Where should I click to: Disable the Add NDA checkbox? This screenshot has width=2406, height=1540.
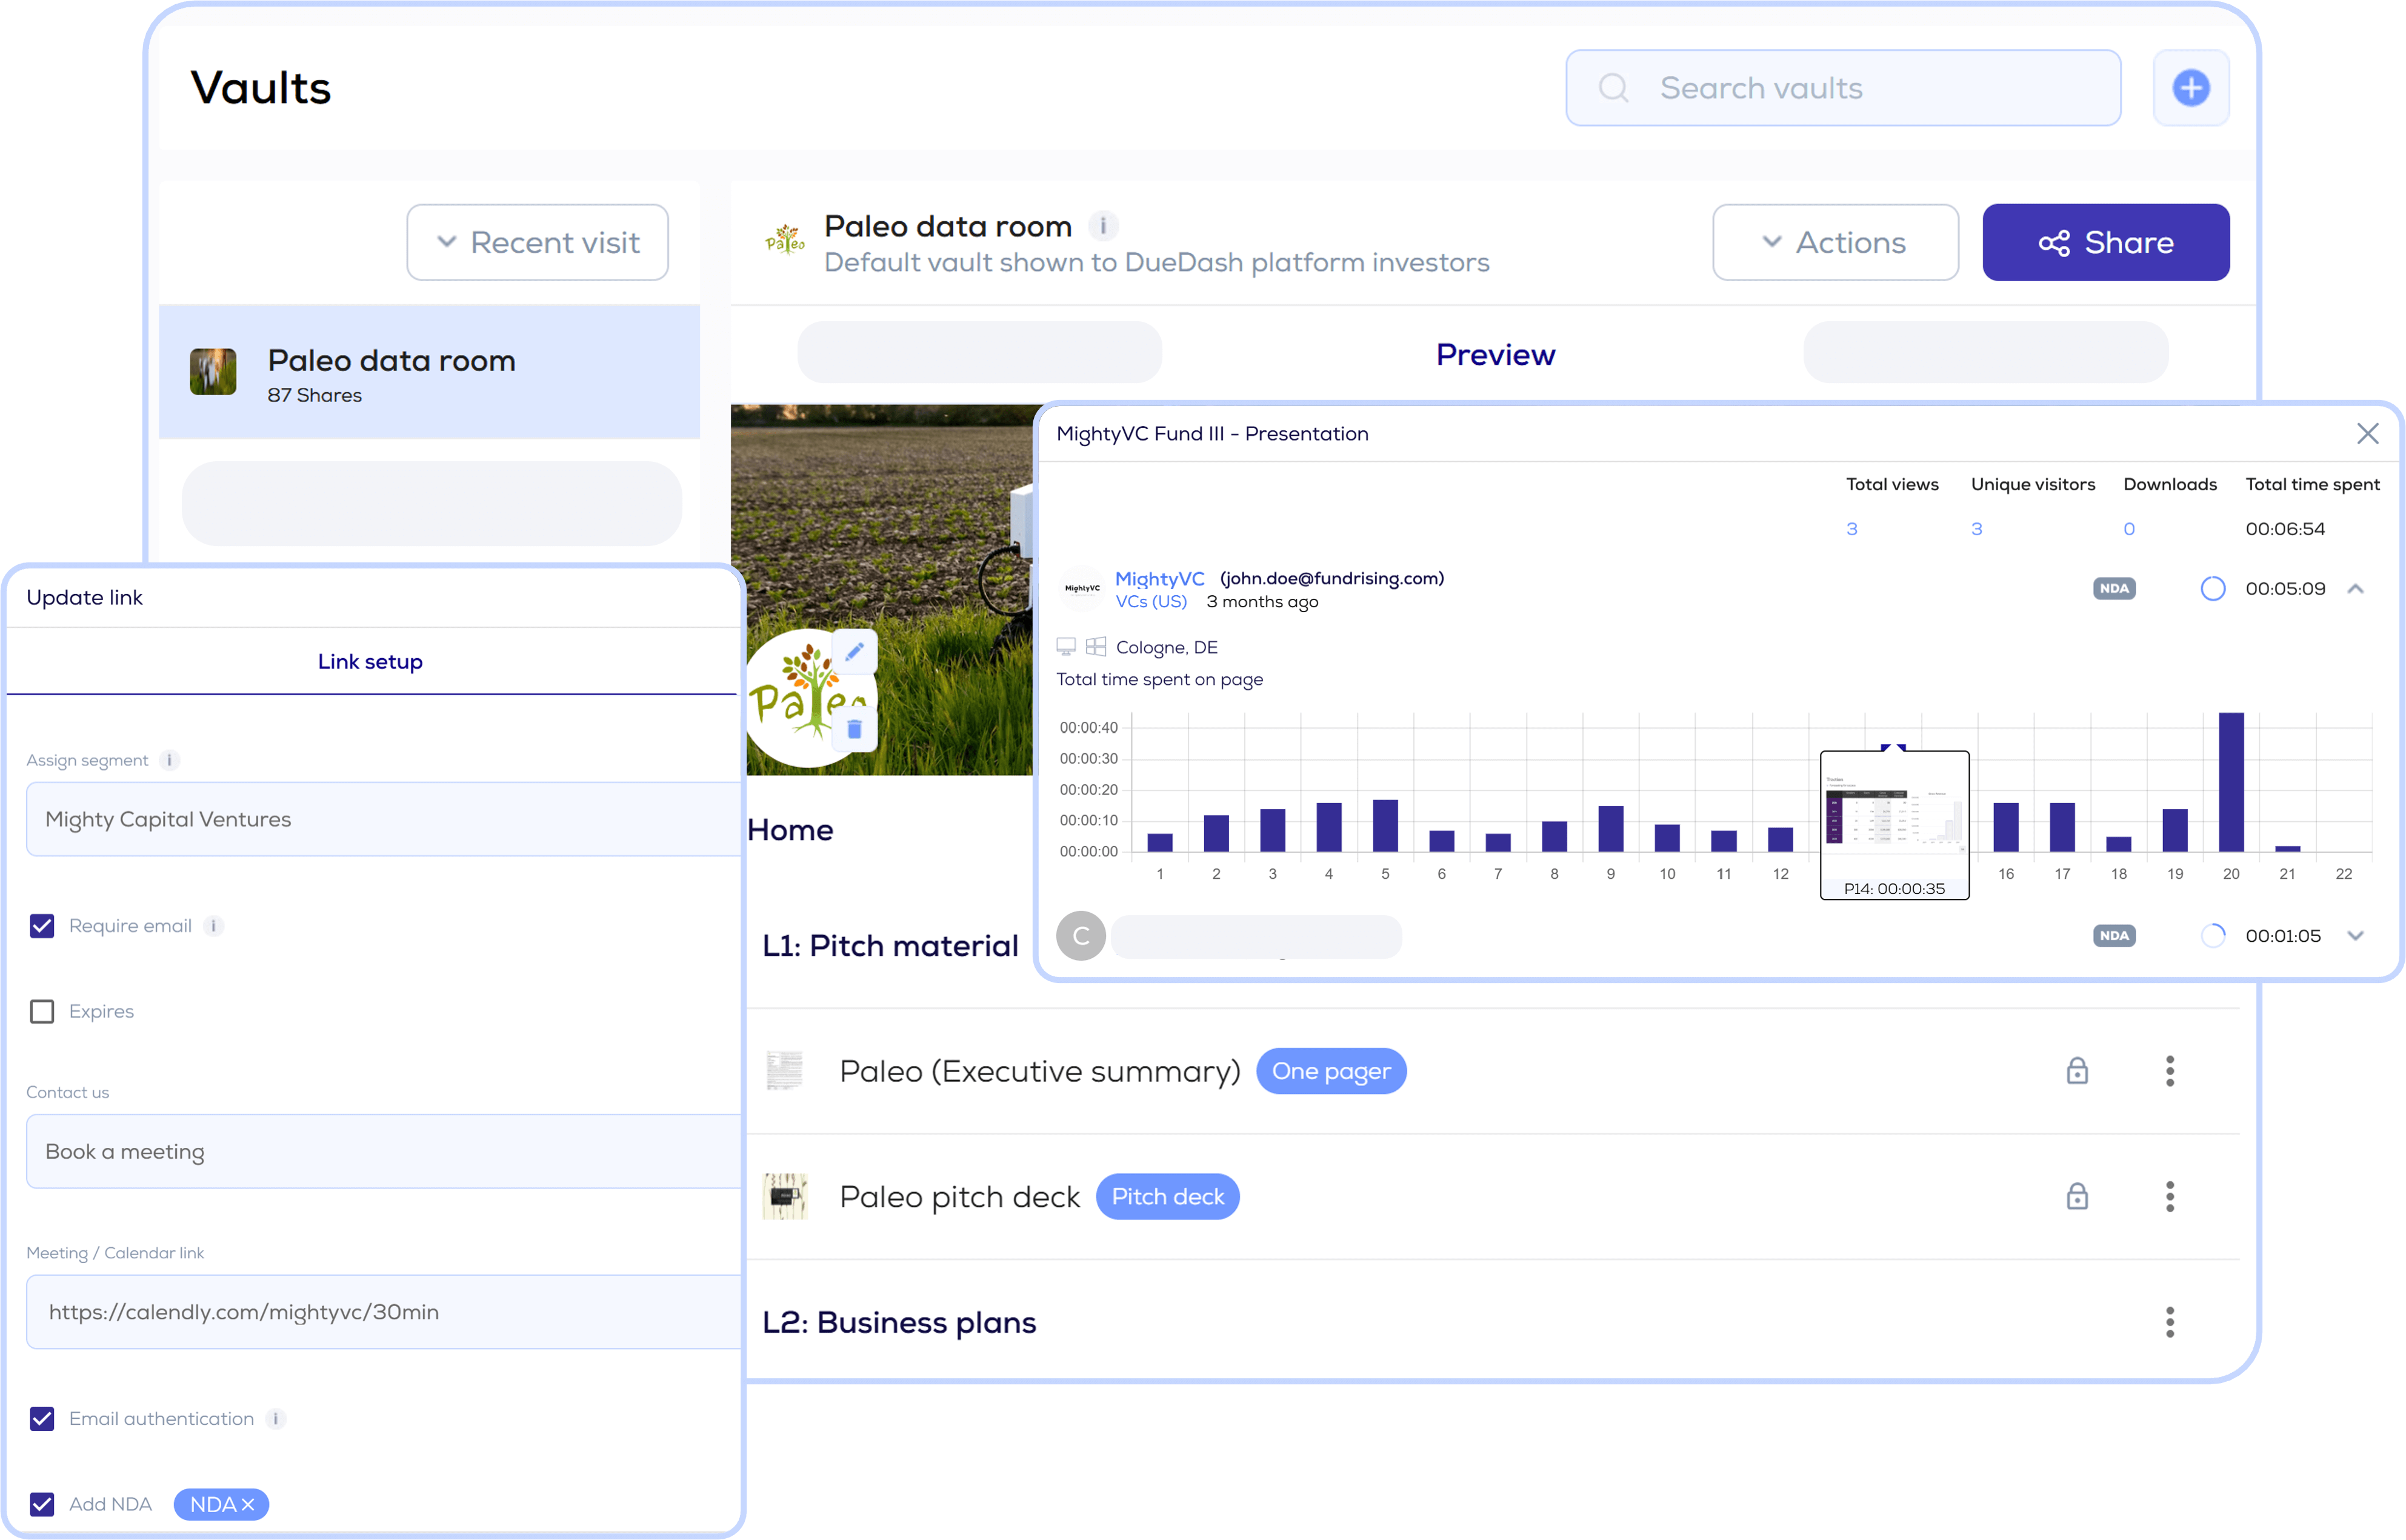click(x=42, y=1504)
